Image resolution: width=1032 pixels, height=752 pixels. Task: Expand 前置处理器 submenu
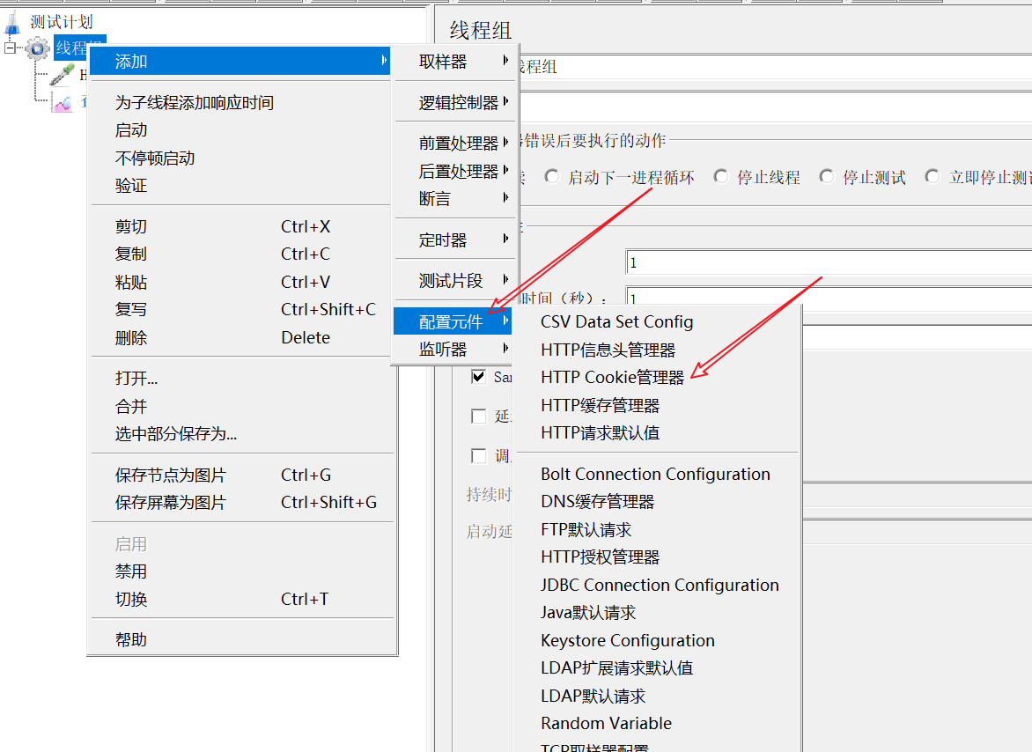tap(454, 143)
